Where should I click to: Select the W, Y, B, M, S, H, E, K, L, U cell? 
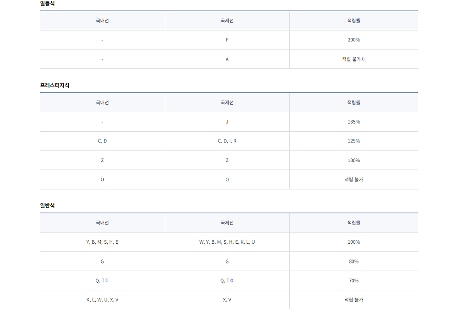tap(227, 242)
